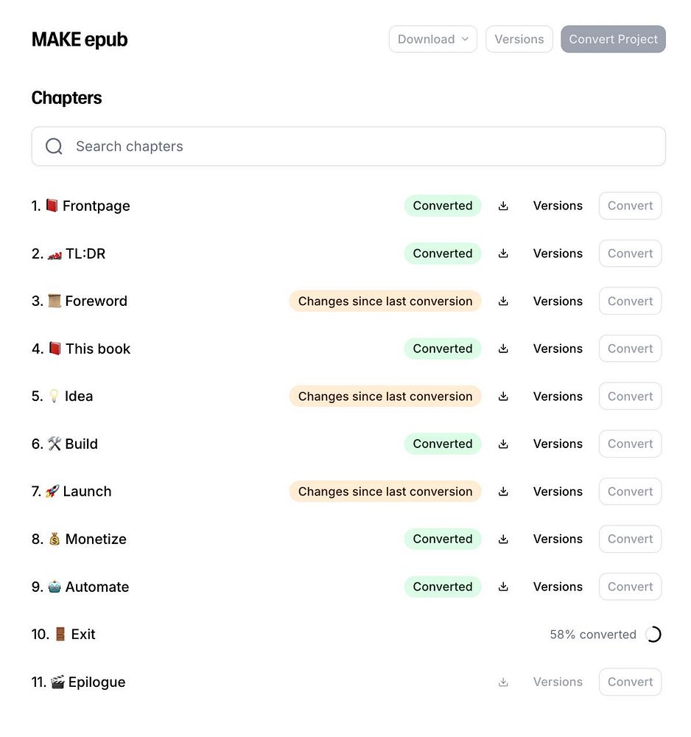This screenshot has height=737, width=691.
Task: Click download icon for Frontpage chapter
Action: [x=503, y=206]
